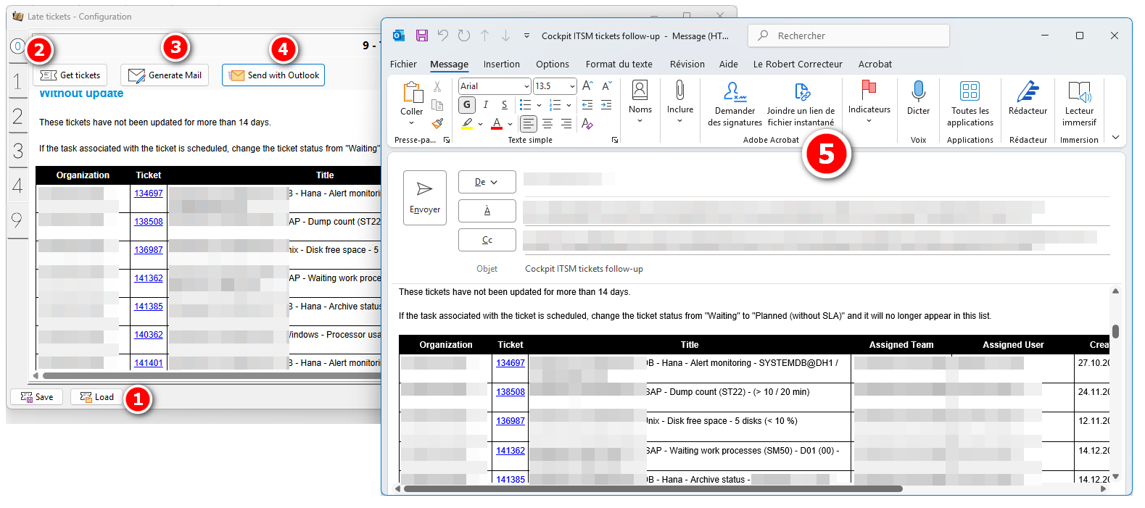
Task: Expand the De sender dropdown
Action: coord(487,182)
